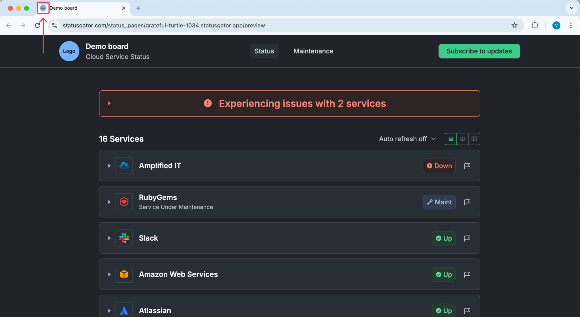580x317 pixels.
Task: Click the Atlassian service name
Action: point(155,310)
